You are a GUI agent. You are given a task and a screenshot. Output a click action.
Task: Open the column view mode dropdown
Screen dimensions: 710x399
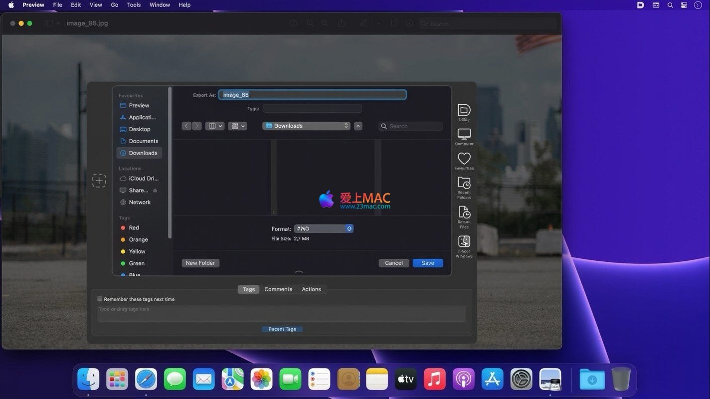[215, 126]
